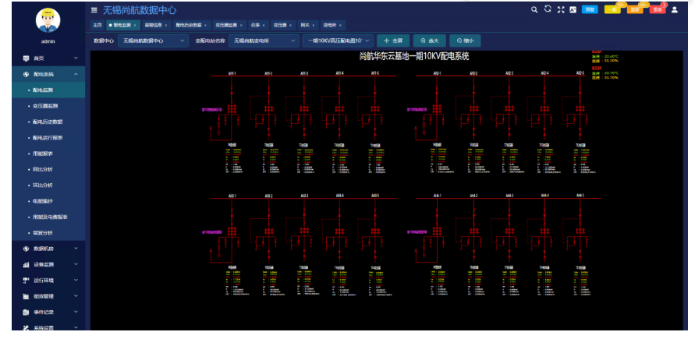Click the 全屏 fullscreen button
Screen dimensions: 695x339
(393, 40)
